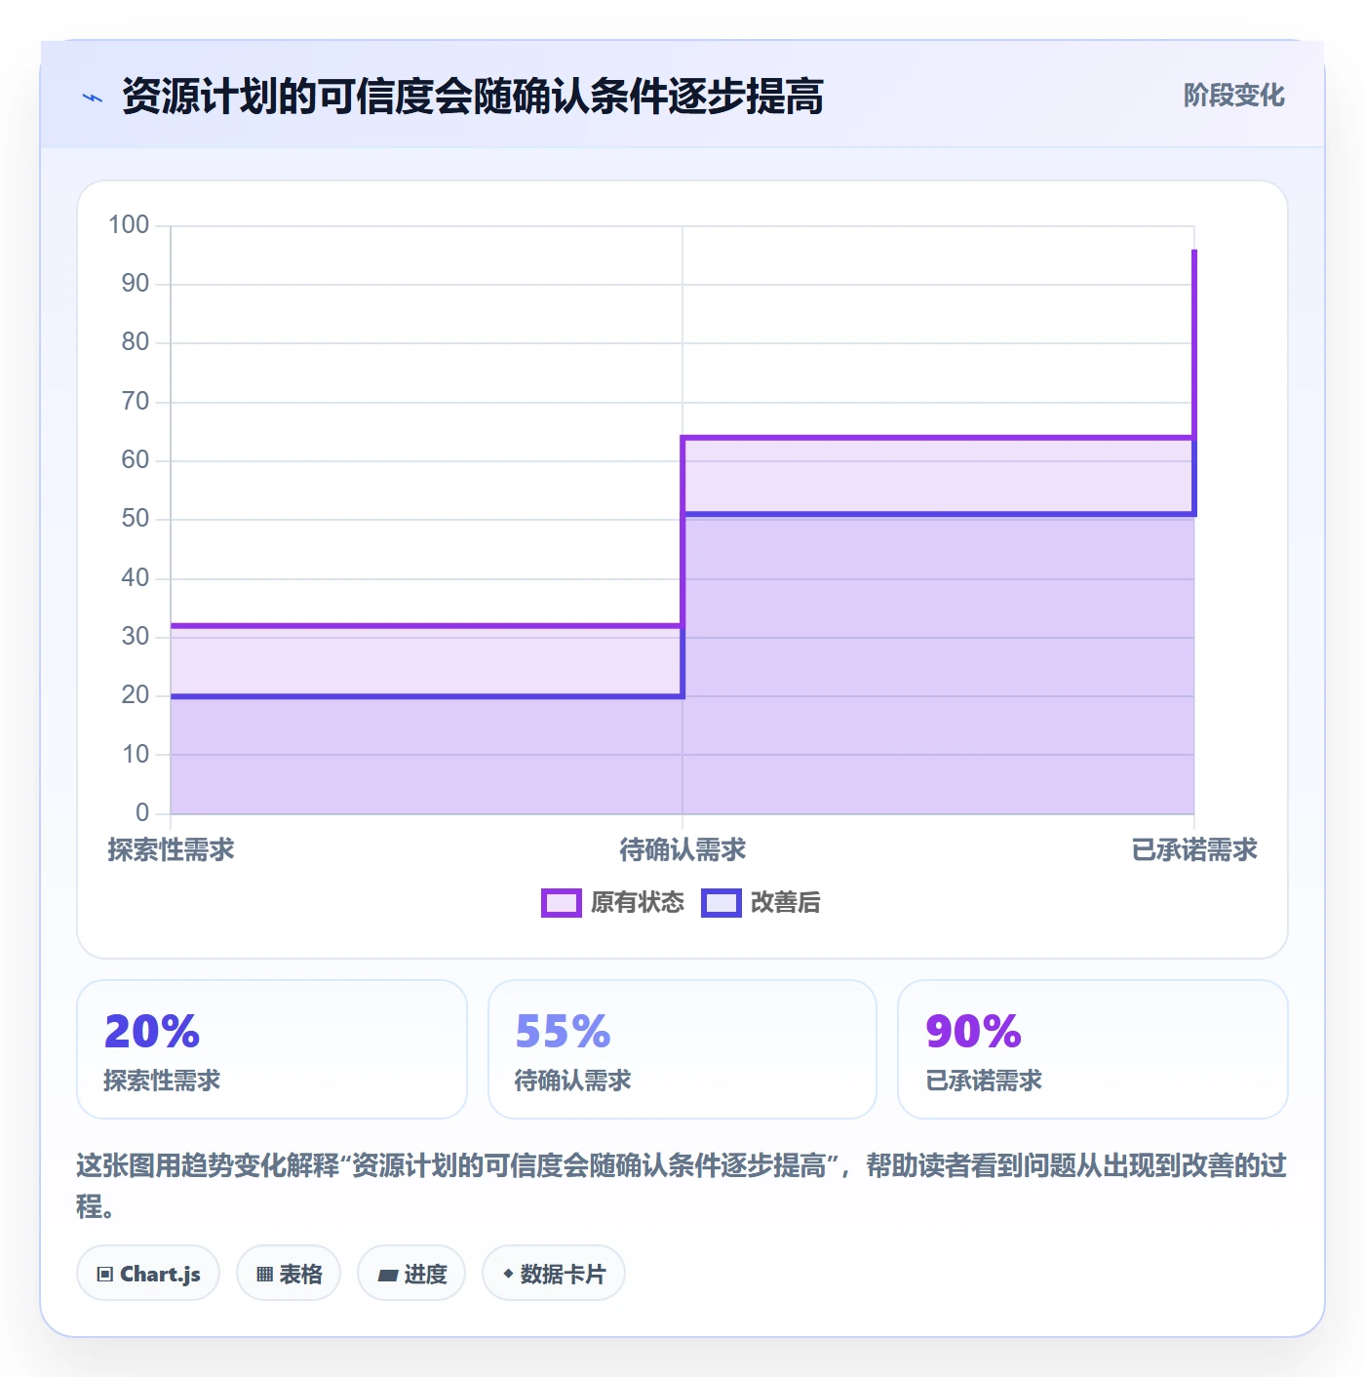Click the 100 y-axis tick label
The width and height of the screenshot is (1365, 1377).
129,225
